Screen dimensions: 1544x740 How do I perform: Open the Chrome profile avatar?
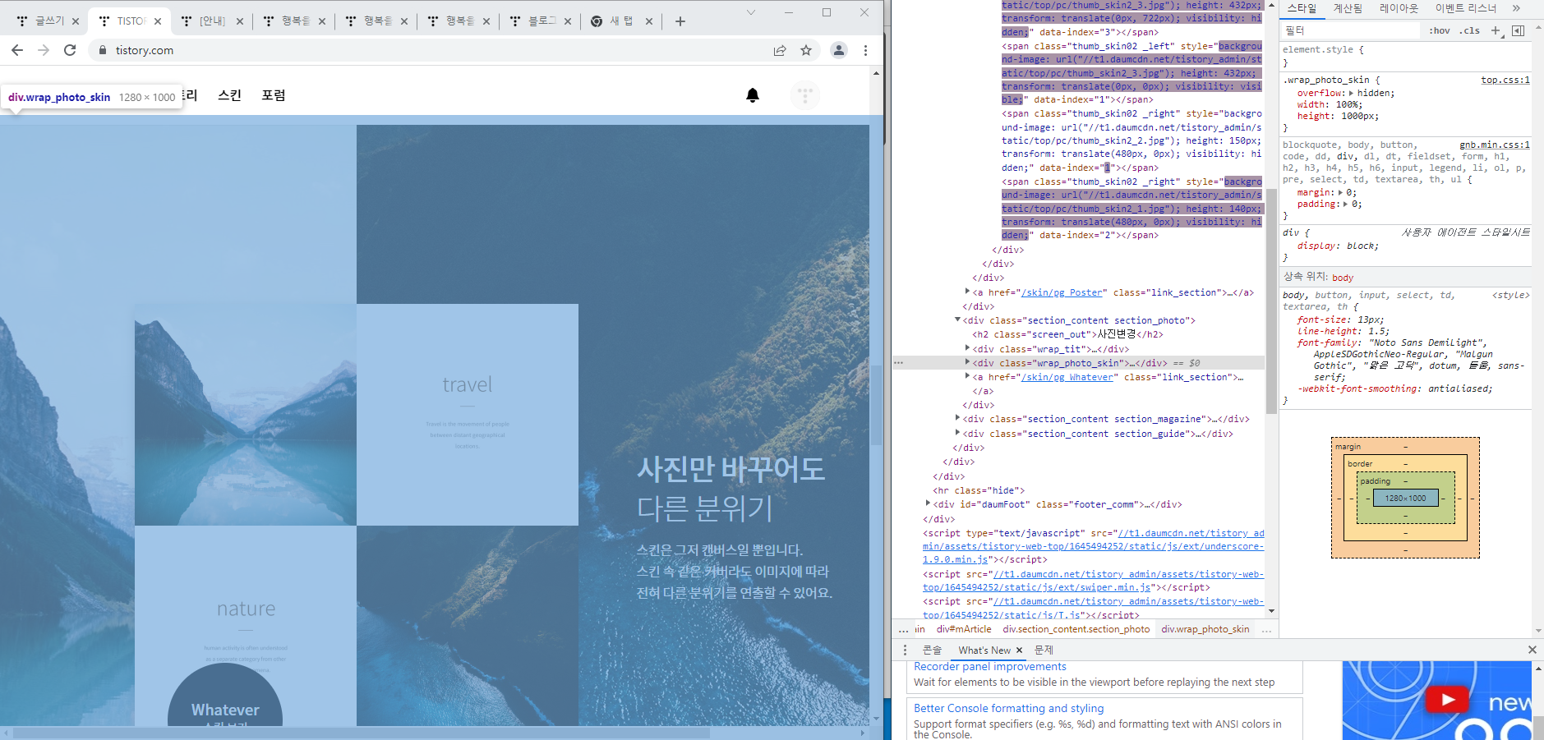point(839,50)
